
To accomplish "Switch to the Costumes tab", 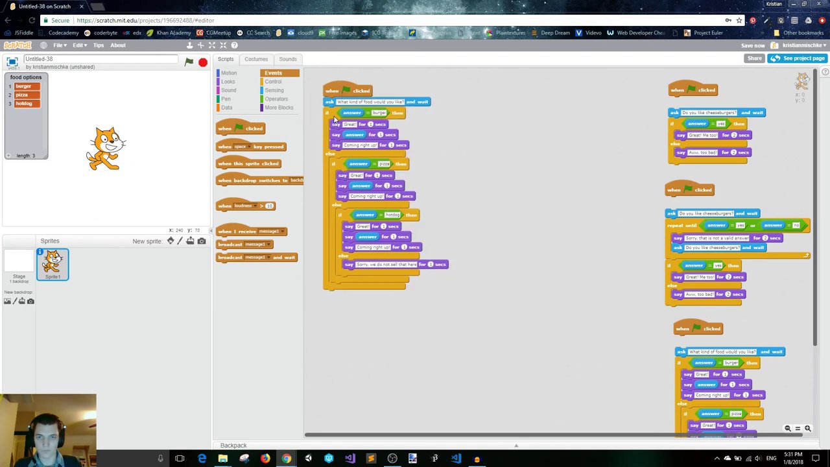I will click(x=255, y=59).
